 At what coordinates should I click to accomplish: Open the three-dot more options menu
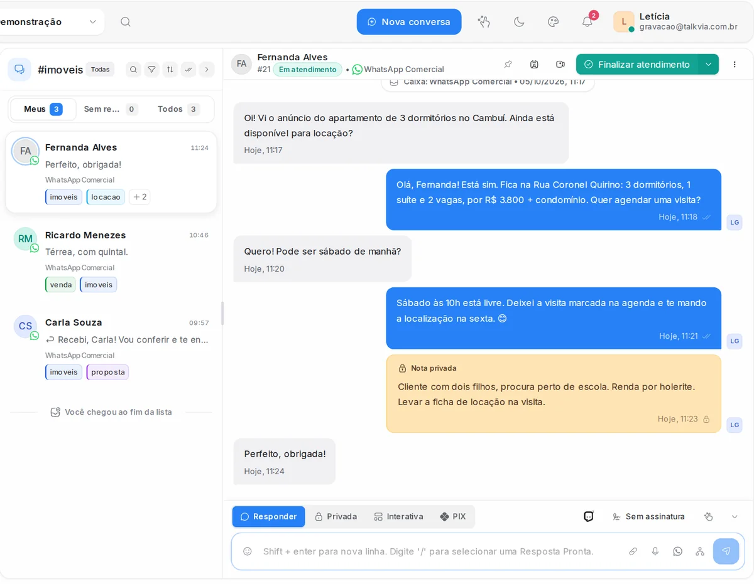coord(735,64)
